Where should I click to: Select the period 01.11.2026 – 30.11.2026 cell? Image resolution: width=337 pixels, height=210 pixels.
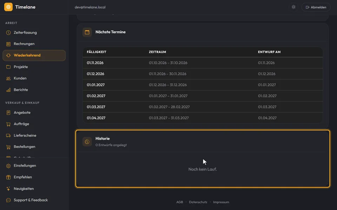[x=168, y=74]
